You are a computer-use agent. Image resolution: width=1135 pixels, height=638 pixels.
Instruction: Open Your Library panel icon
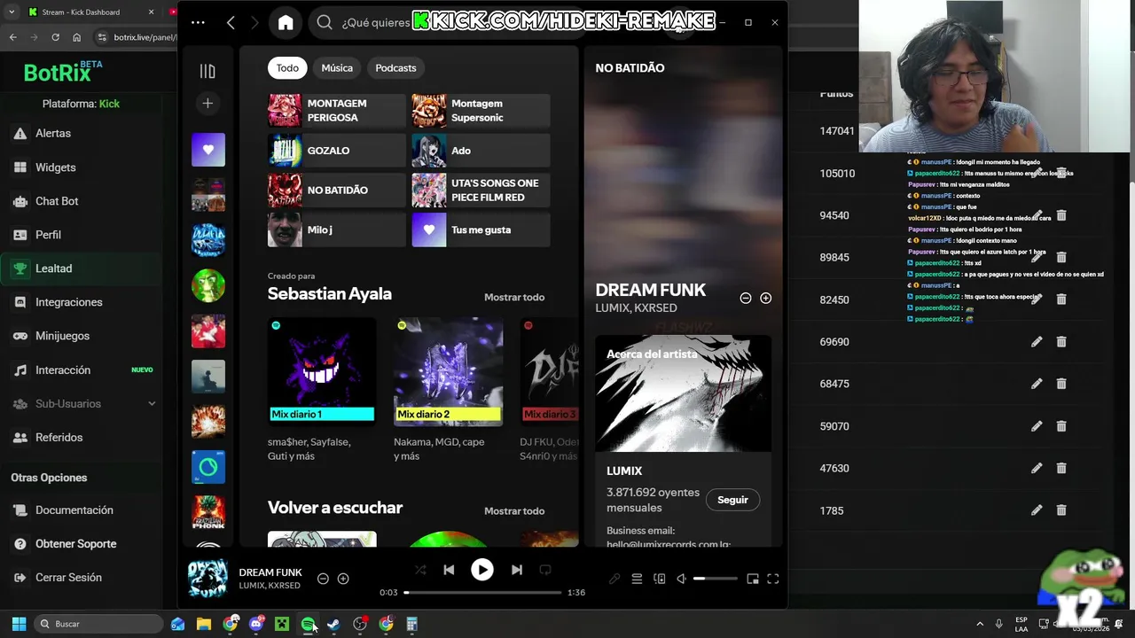[207, 71]
